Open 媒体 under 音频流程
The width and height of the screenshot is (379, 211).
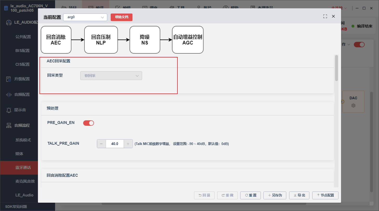coord(19,154)
